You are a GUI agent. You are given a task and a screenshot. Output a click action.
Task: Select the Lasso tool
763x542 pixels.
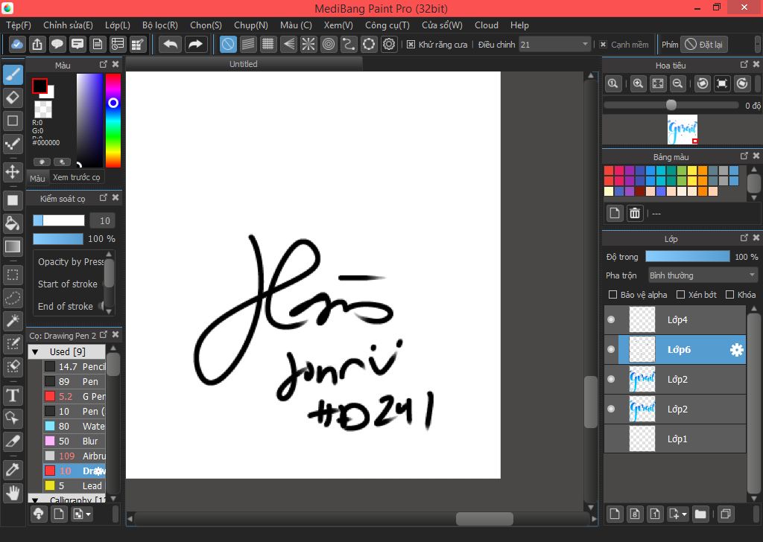pos(13,298)
